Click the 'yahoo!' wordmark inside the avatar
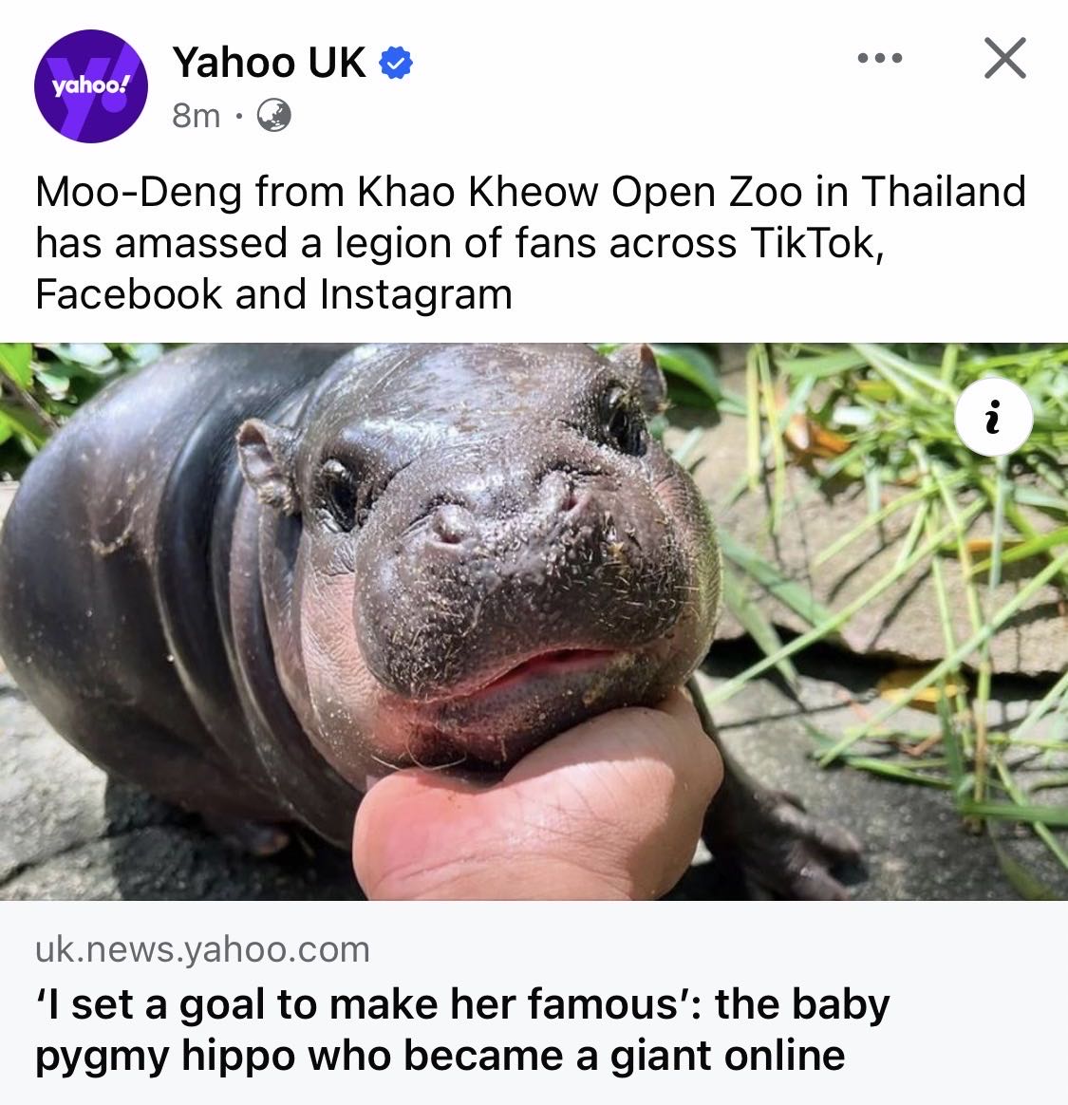 [x=91, y=85]
